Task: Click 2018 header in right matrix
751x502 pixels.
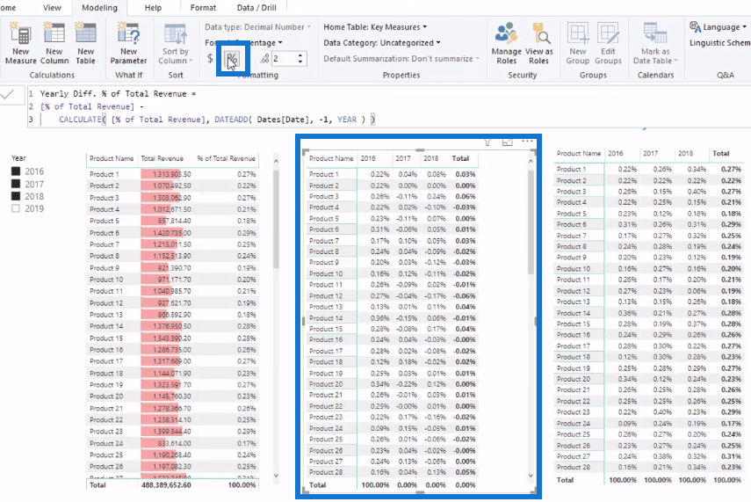Action: click(685, 154)
